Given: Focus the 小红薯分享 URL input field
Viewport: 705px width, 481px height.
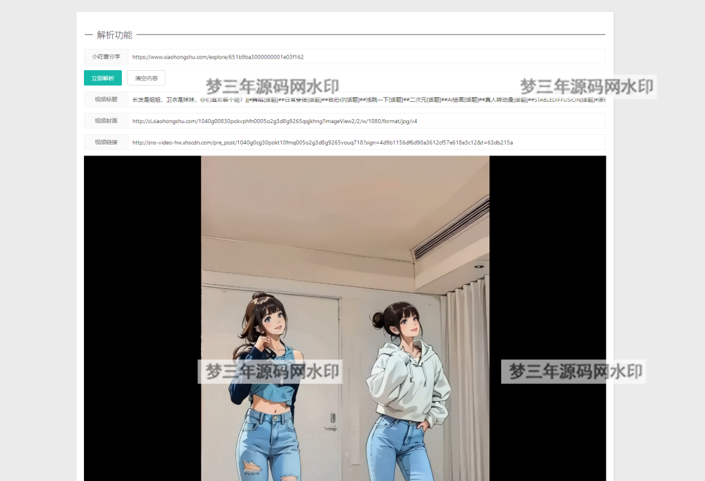Looking at the screenshot, I should [366, 56].
